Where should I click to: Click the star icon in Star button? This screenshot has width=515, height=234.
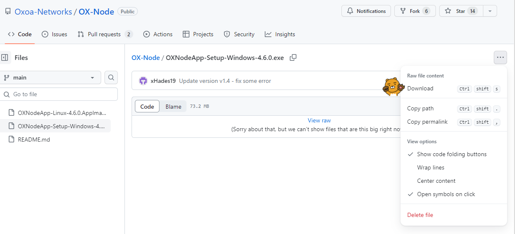tap(448, 11)
